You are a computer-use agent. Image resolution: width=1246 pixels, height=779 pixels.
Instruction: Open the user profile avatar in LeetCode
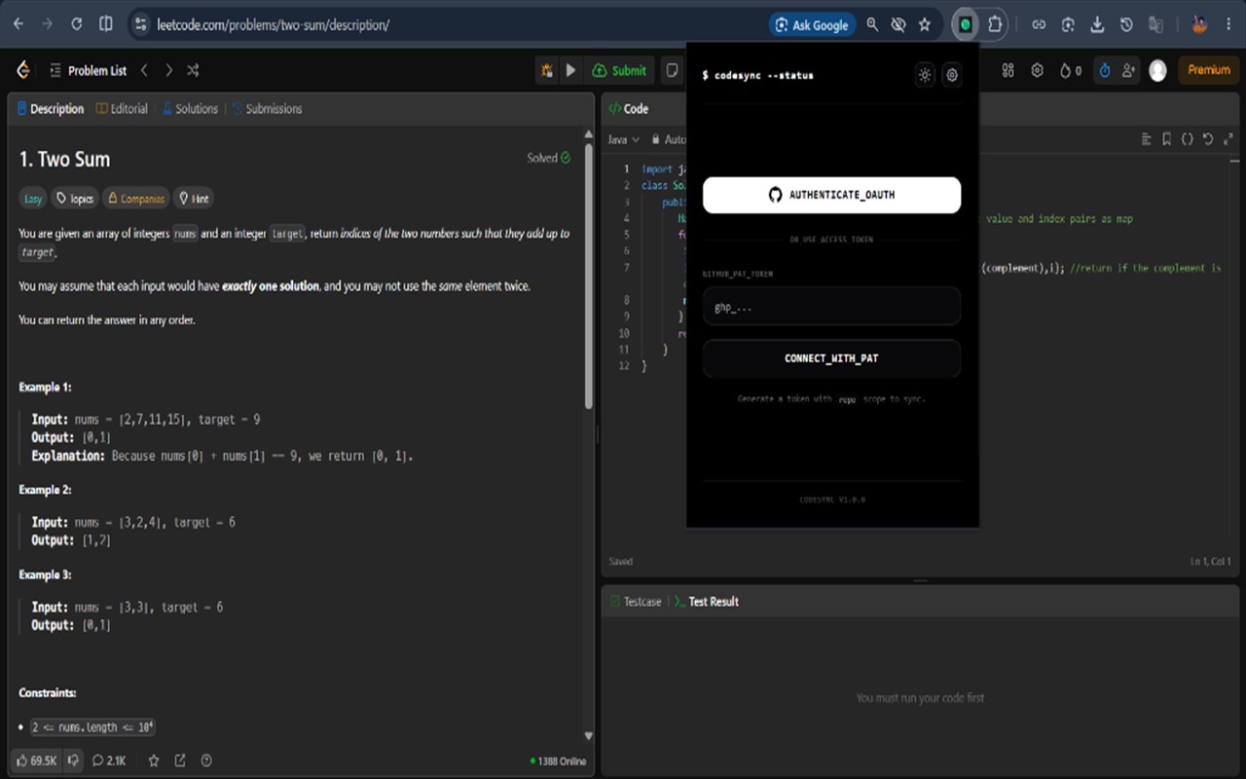coord(1157,70)
